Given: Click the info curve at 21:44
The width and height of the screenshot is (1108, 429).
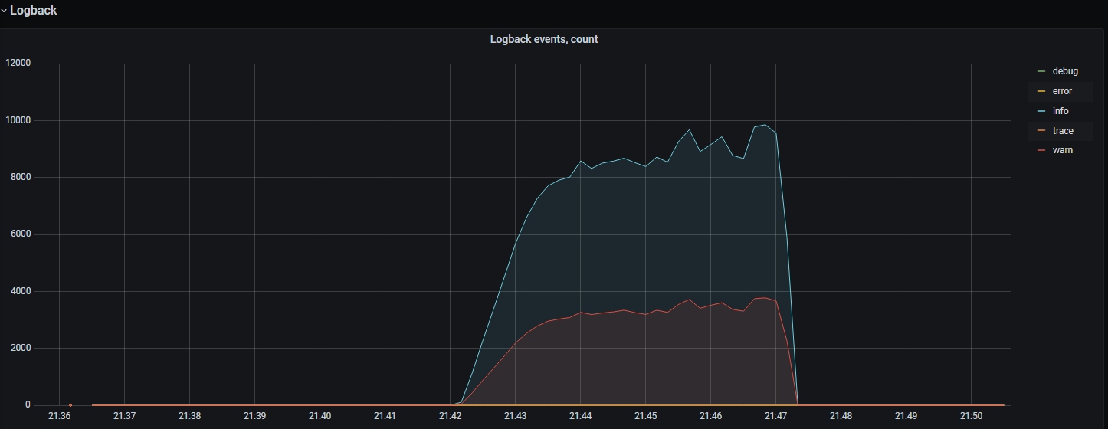Looking at the screenshot, I should pos(581,161).
